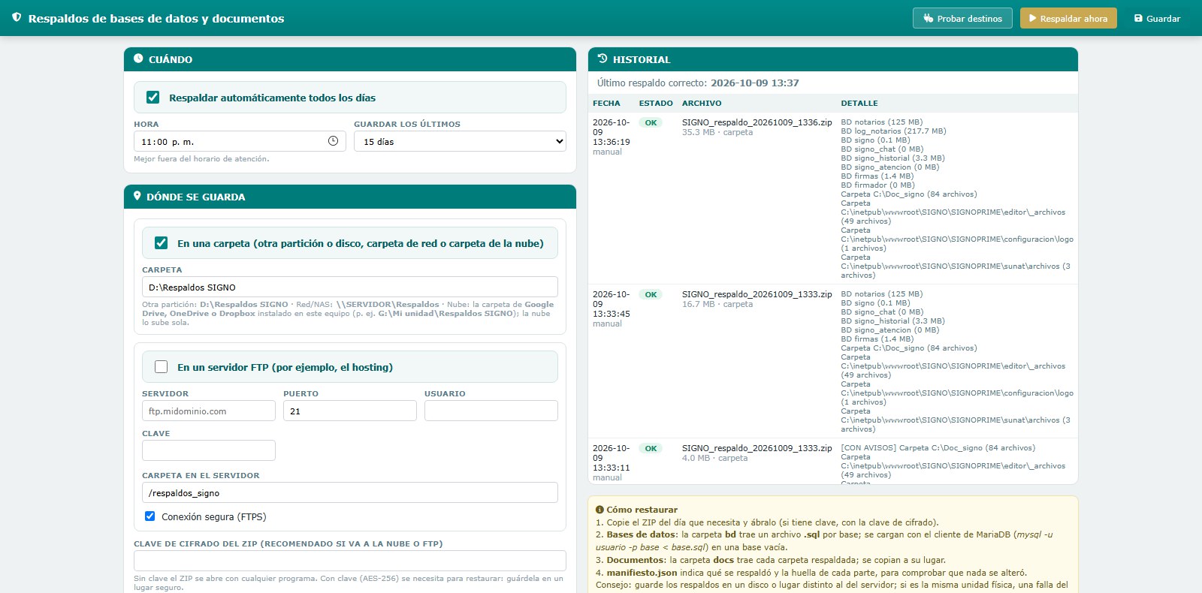This screenshot has width=1202, height=593.
Task: Click the Clave de cifrado del ZIP field
Action: 350,561
